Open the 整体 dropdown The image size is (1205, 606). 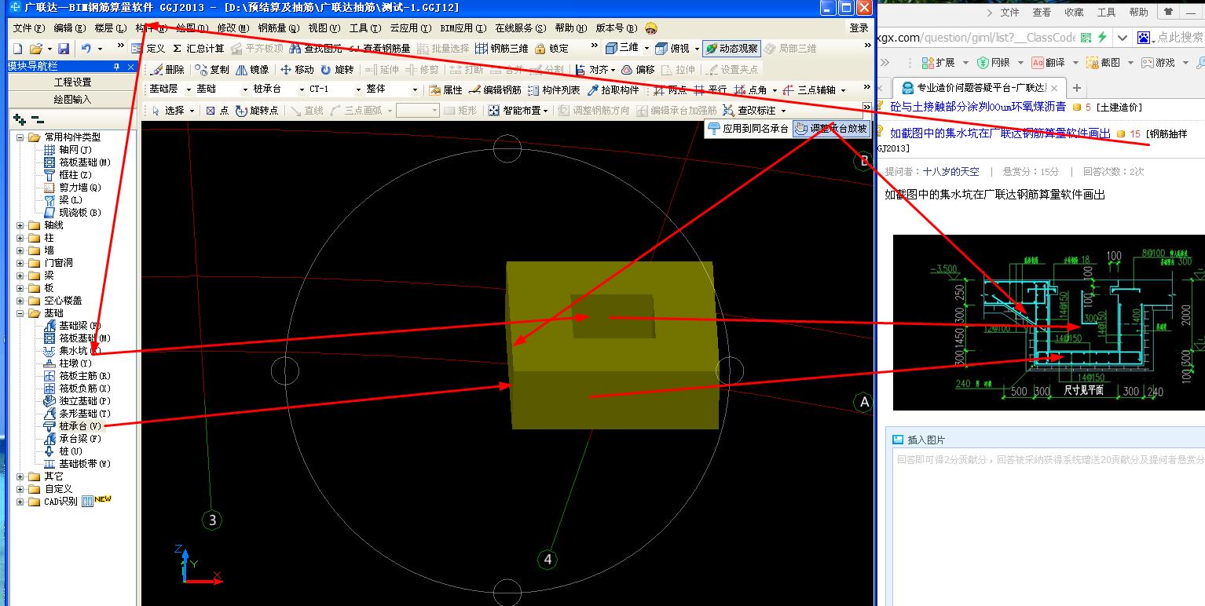coord(416,90)
